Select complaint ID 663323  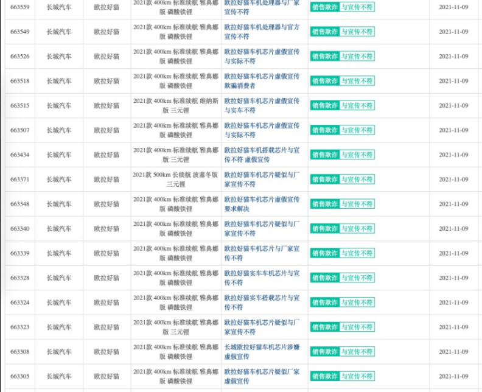click(20, 327)
